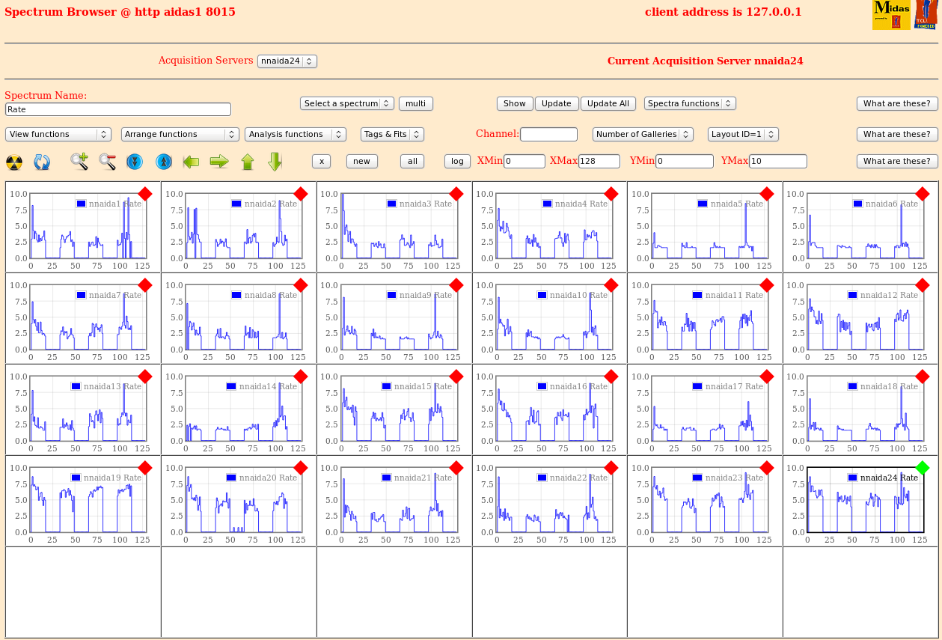Click the blue circular refresh arrows icon
Viewport: 942px width, 640px height.
point(42,162)
